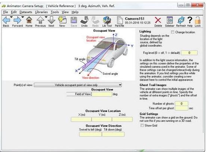This screenshot has width=207, height=152.
Task: Open the Libraries menu
Action: pyautogui.click(x=41, y=12)
